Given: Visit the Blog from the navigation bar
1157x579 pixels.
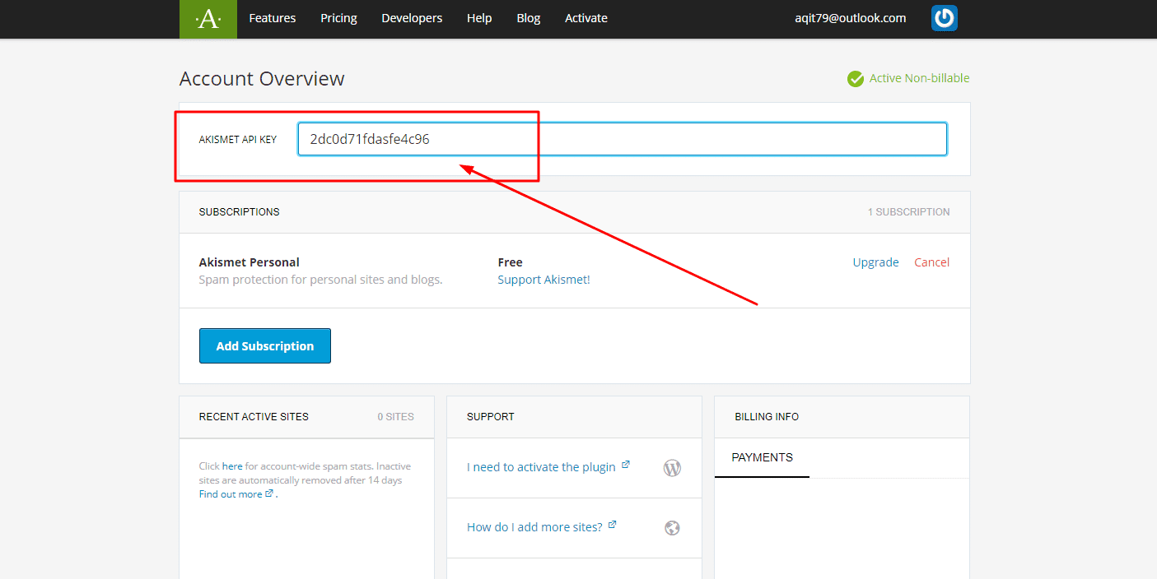Looking at the screenshot, I should point(528,18).
